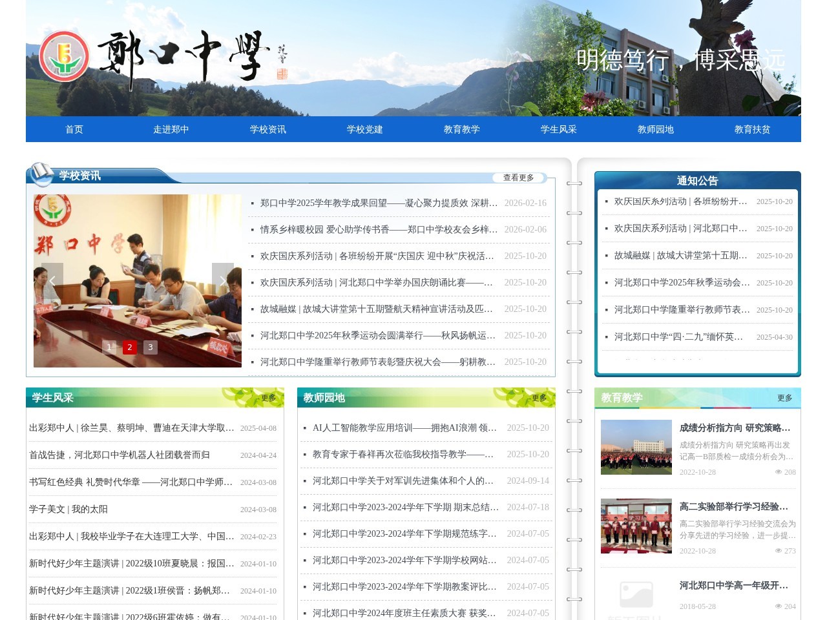Click 查看更多 in the 学校资讯 section
Image resolution: width=827 pixels, height=620 pixels.
point(519,178)
